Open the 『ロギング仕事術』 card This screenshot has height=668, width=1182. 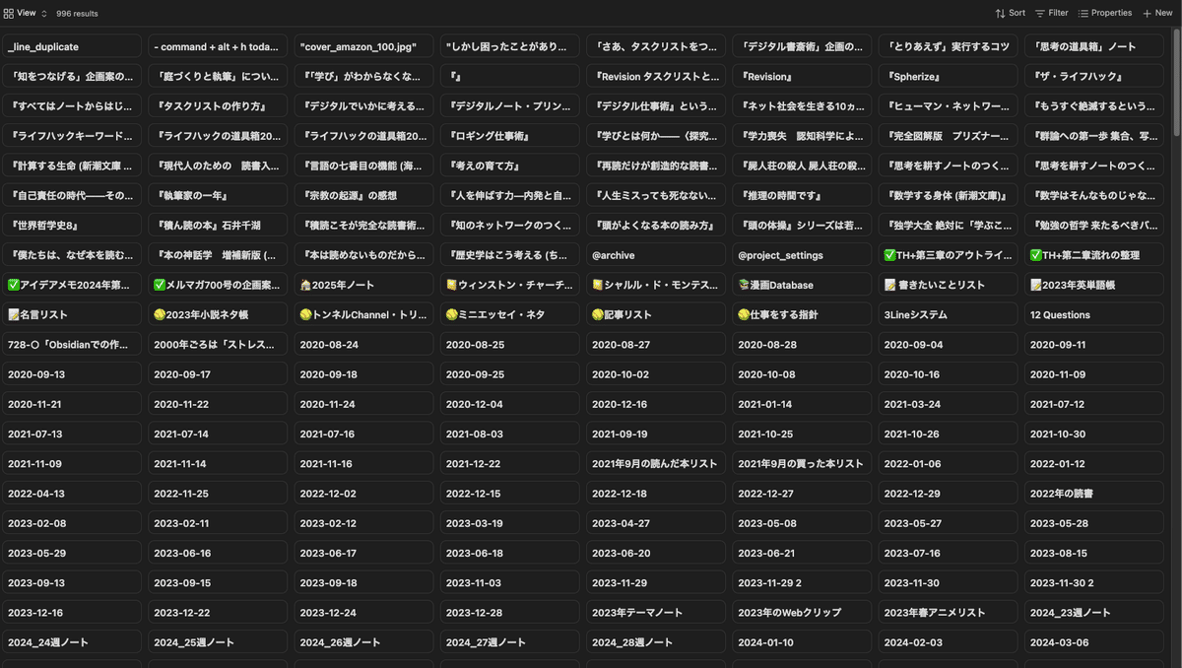(509, 136)
